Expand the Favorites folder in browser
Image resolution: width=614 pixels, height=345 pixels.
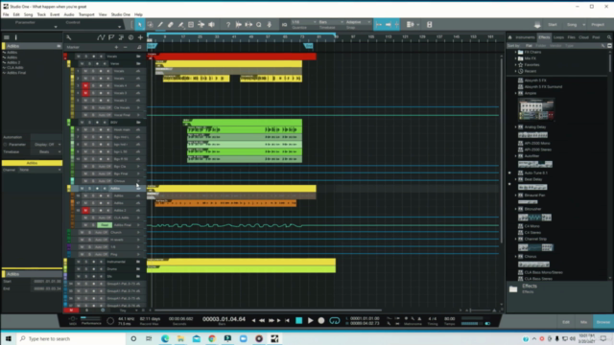point(516,65)
